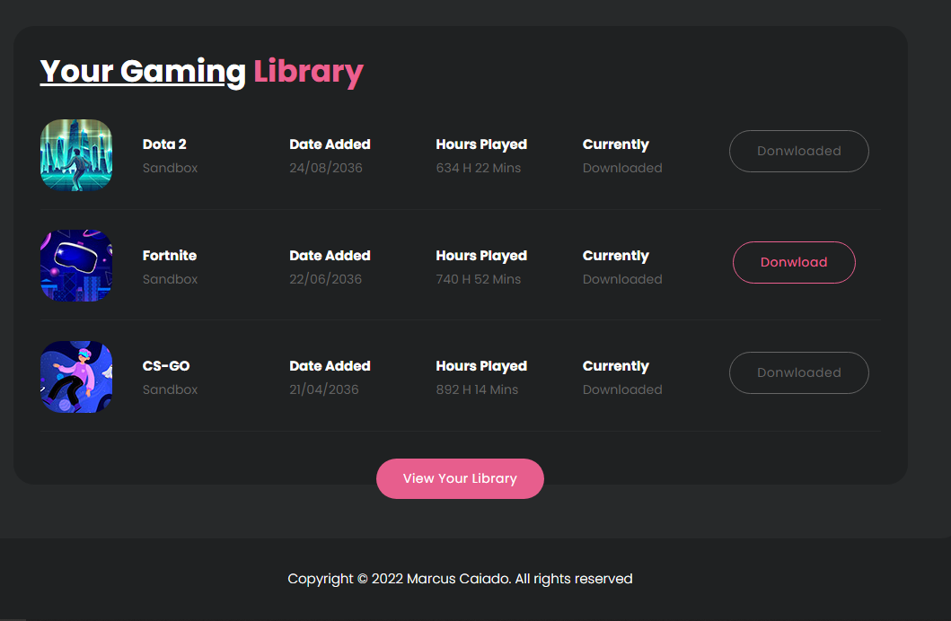Open View Your Library
Image resolution: width=951 pixels, height=621 pixels.
point(460,478)
